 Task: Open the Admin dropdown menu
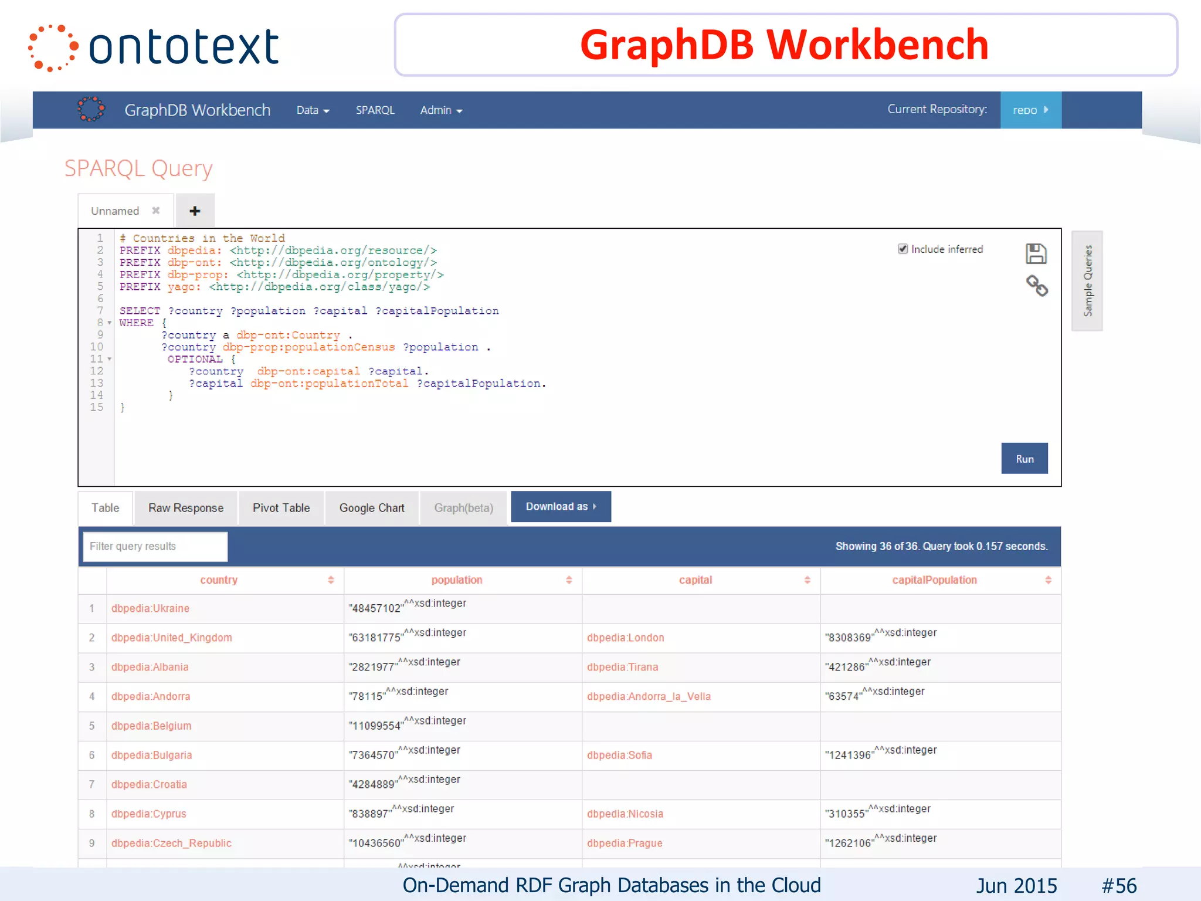click(x=441, y=110)
